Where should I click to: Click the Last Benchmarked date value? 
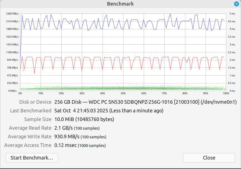click(x=109, y=111)
